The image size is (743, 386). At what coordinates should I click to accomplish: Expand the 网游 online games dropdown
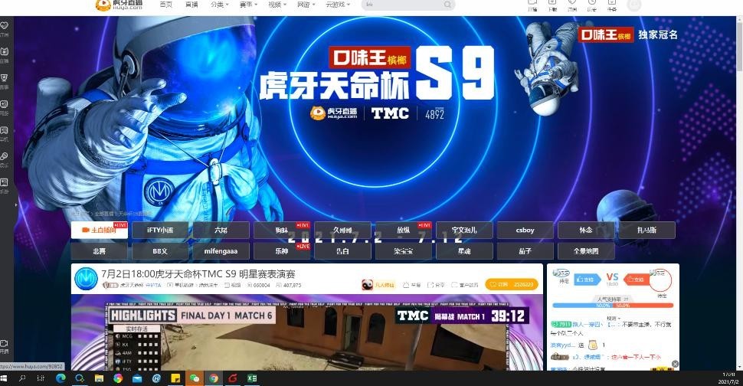coord(306,5)
